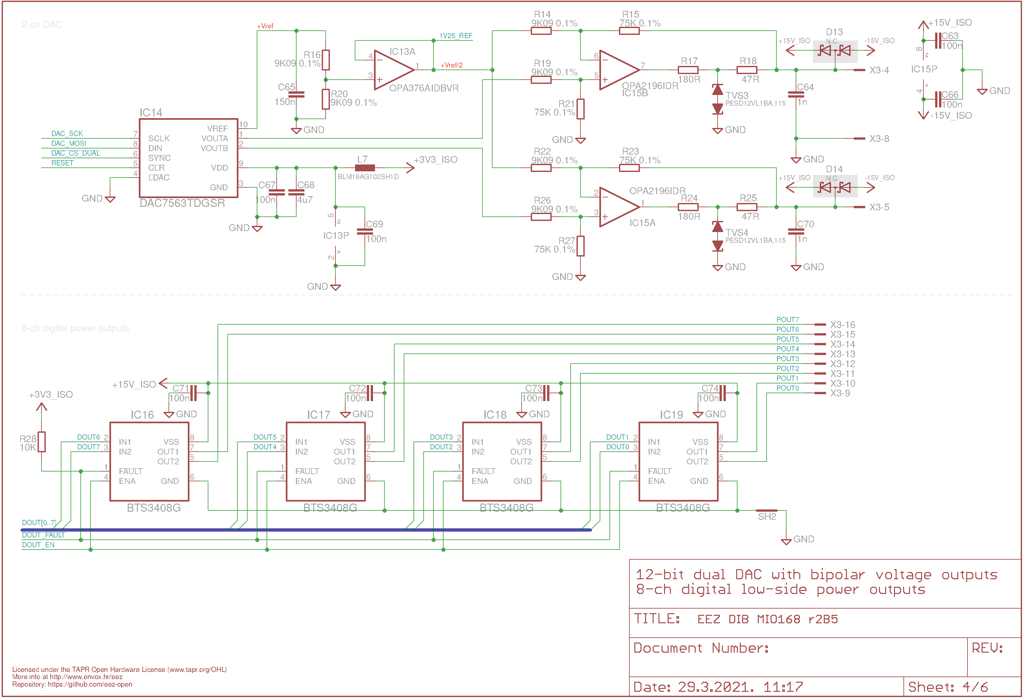Click the IC18 BTS3408G chip body
This screenshot has width=1023, height=699.
(x=502, y=461)
